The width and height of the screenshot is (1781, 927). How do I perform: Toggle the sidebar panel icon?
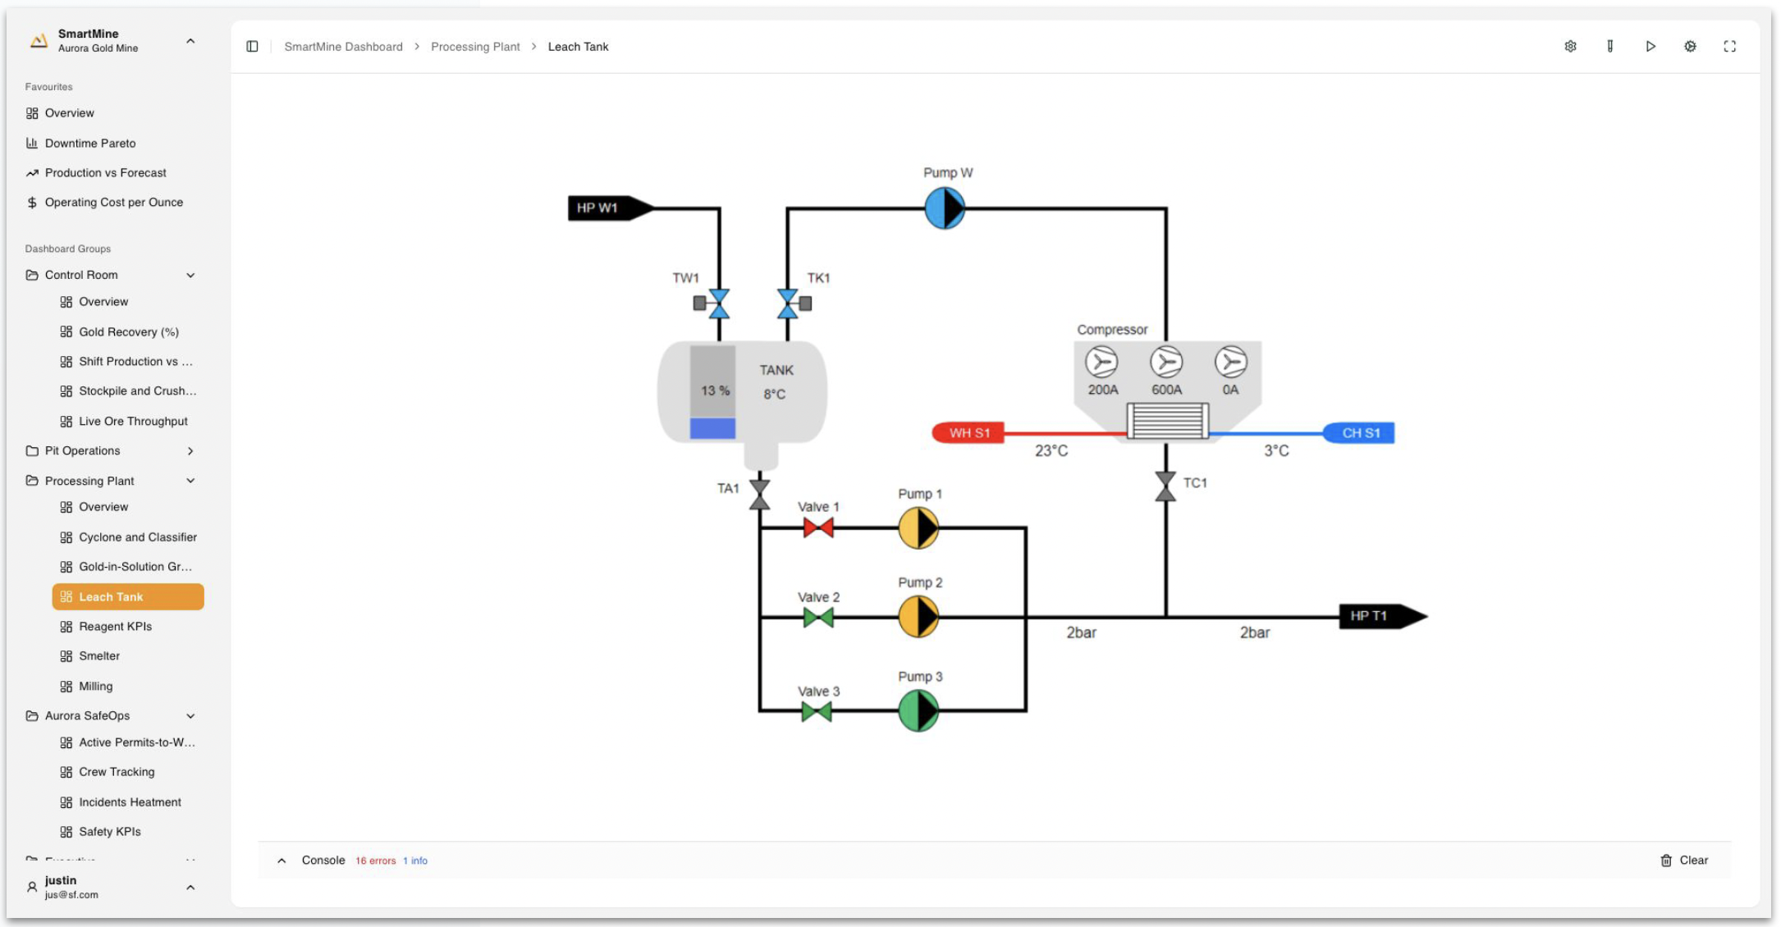tap(252, 47)
